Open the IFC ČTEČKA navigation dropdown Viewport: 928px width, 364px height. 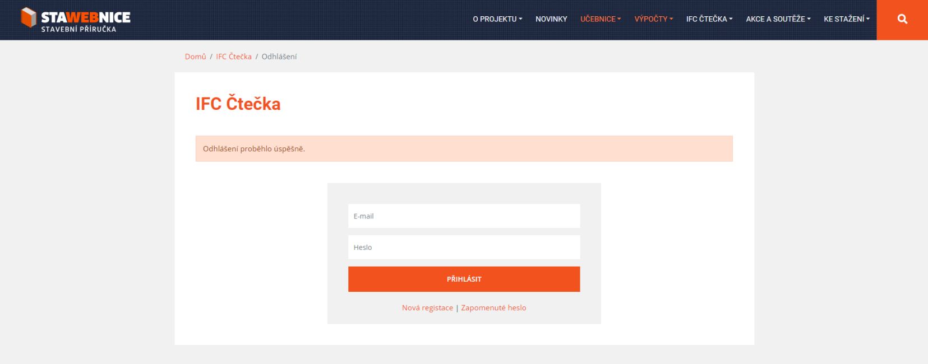(x=709, y=19)
